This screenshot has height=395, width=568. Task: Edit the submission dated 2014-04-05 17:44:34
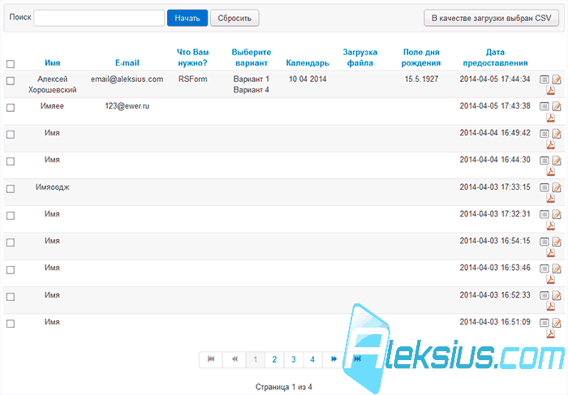[x=557, y=79]
